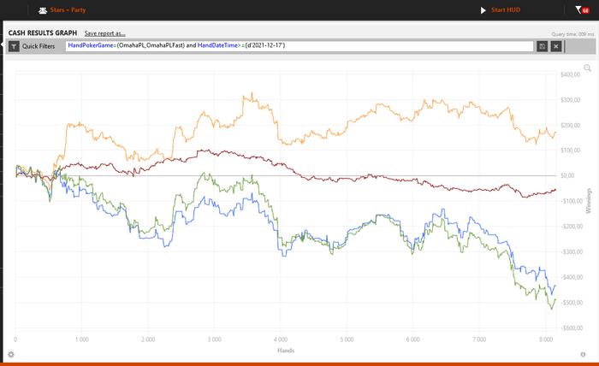Open graph settings gear icon
This screenshot has height=366, width=599.
coord(11,354)
